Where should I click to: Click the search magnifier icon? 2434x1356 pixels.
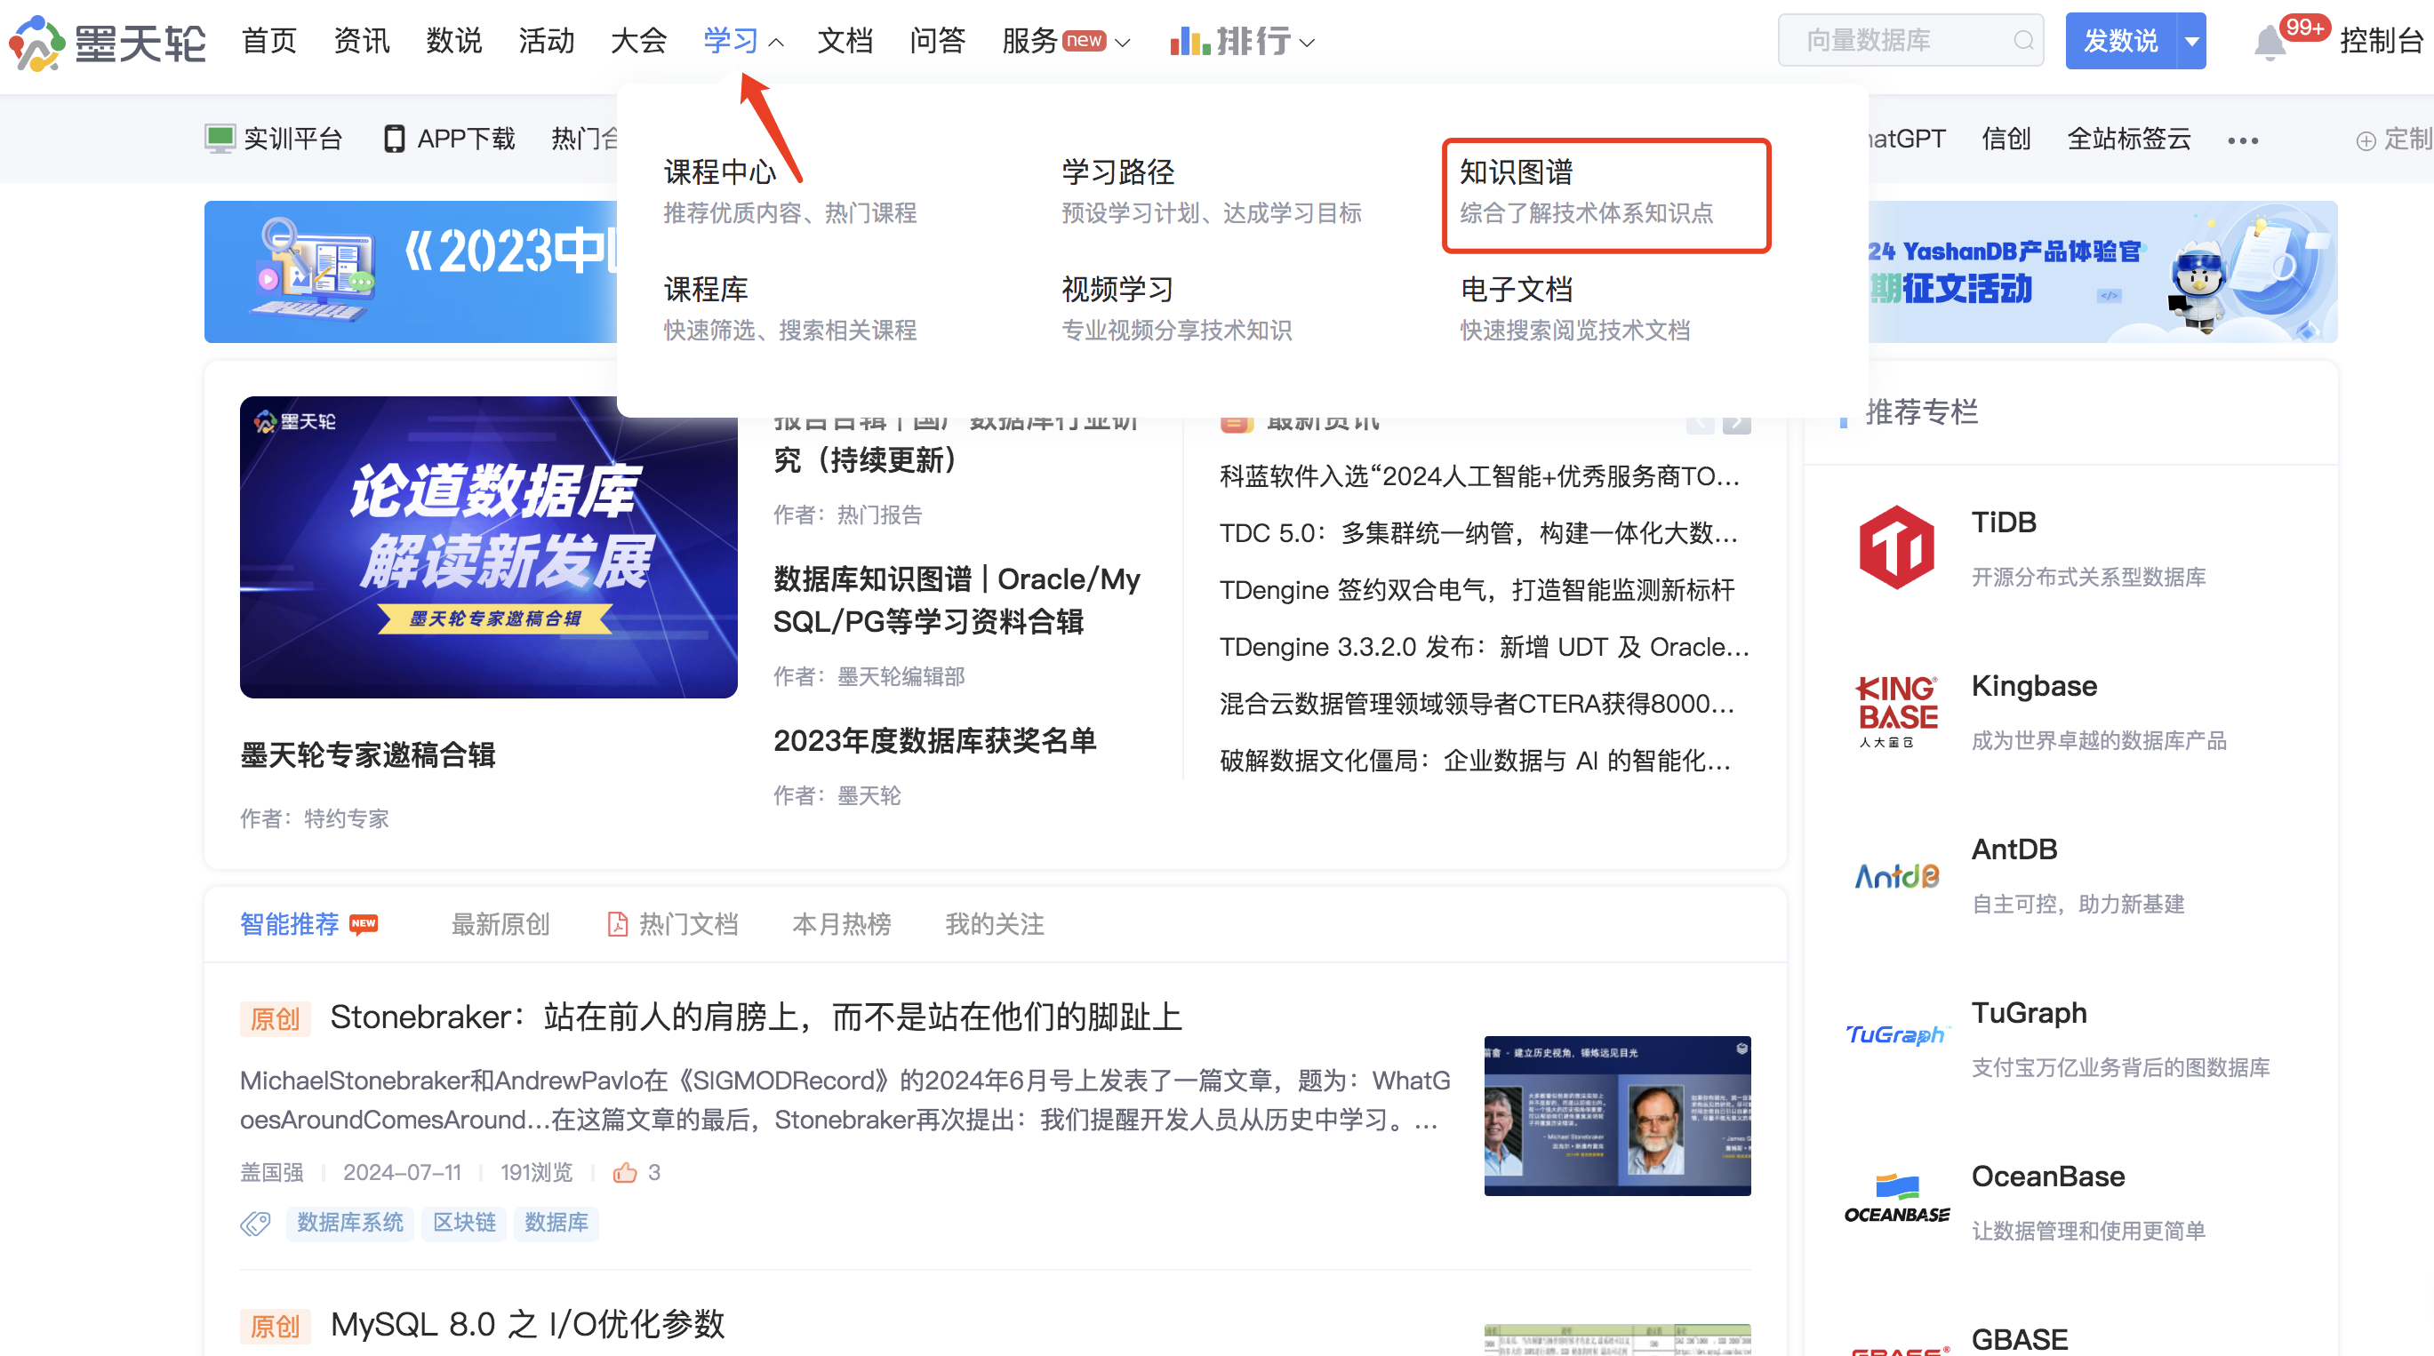2023,41
